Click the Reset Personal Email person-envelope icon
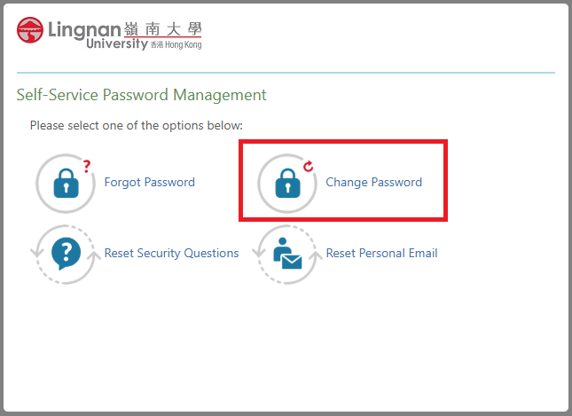 [x=287, y=254]
